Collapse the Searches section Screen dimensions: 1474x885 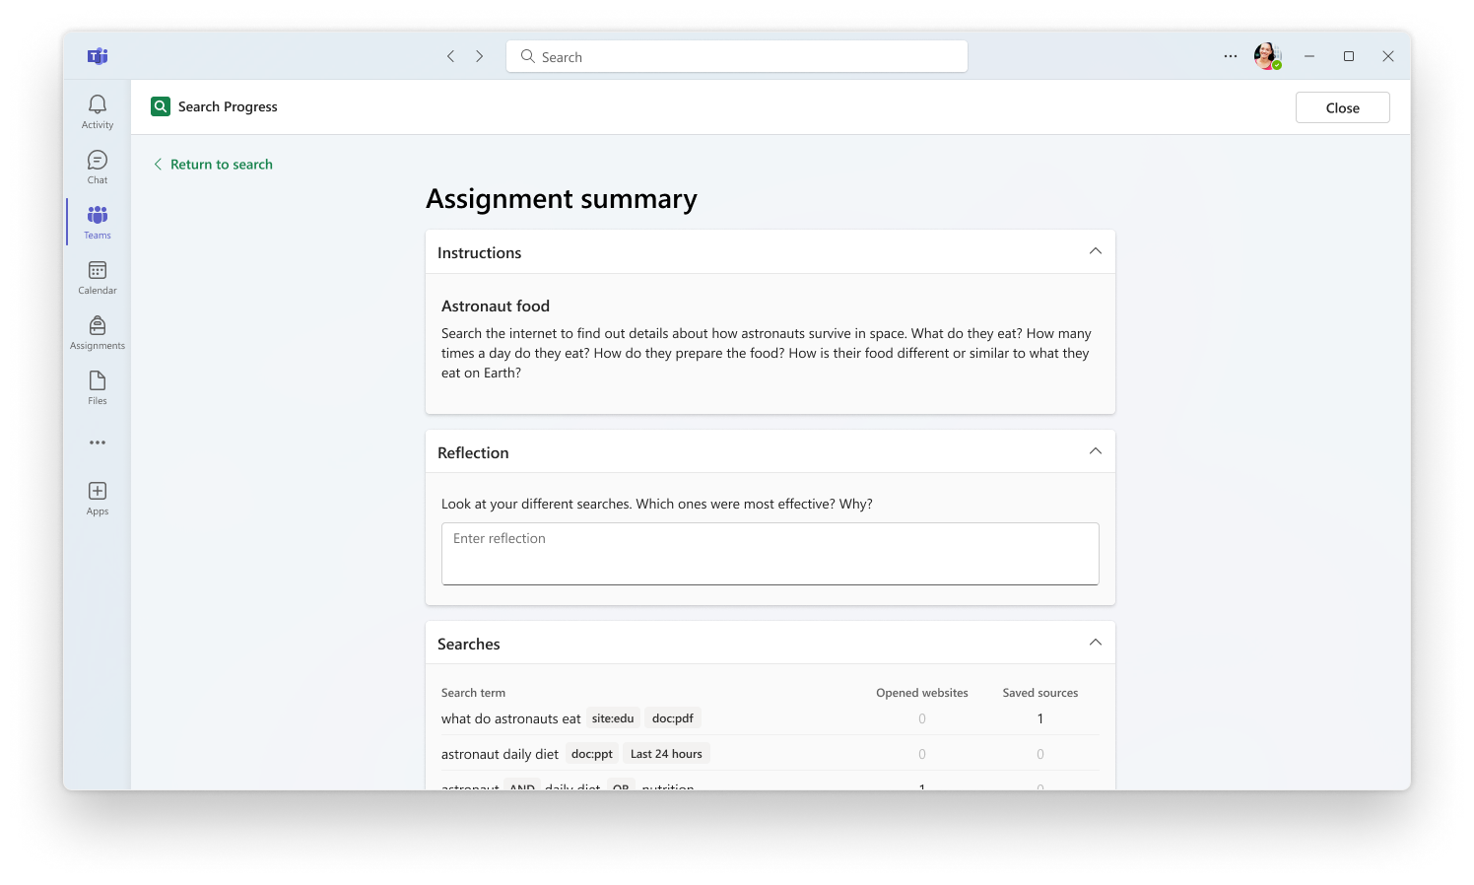(1095, 642)
